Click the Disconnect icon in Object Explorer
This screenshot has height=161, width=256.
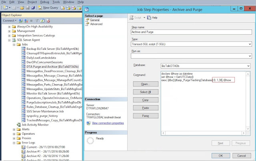tap(26, 21)
